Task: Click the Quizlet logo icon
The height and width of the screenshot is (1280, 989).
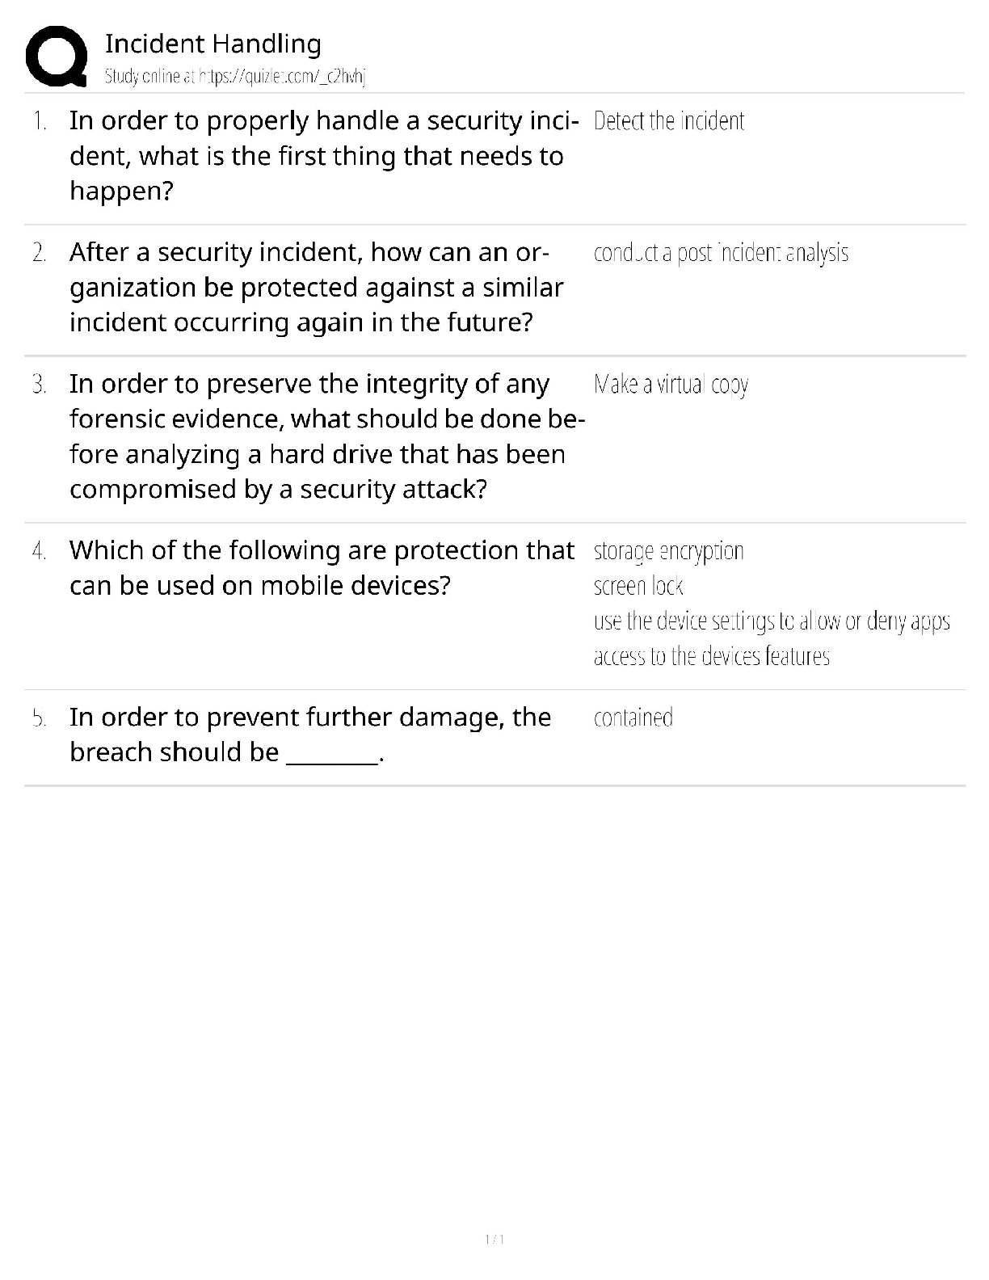Action: (x=57, y=56)
